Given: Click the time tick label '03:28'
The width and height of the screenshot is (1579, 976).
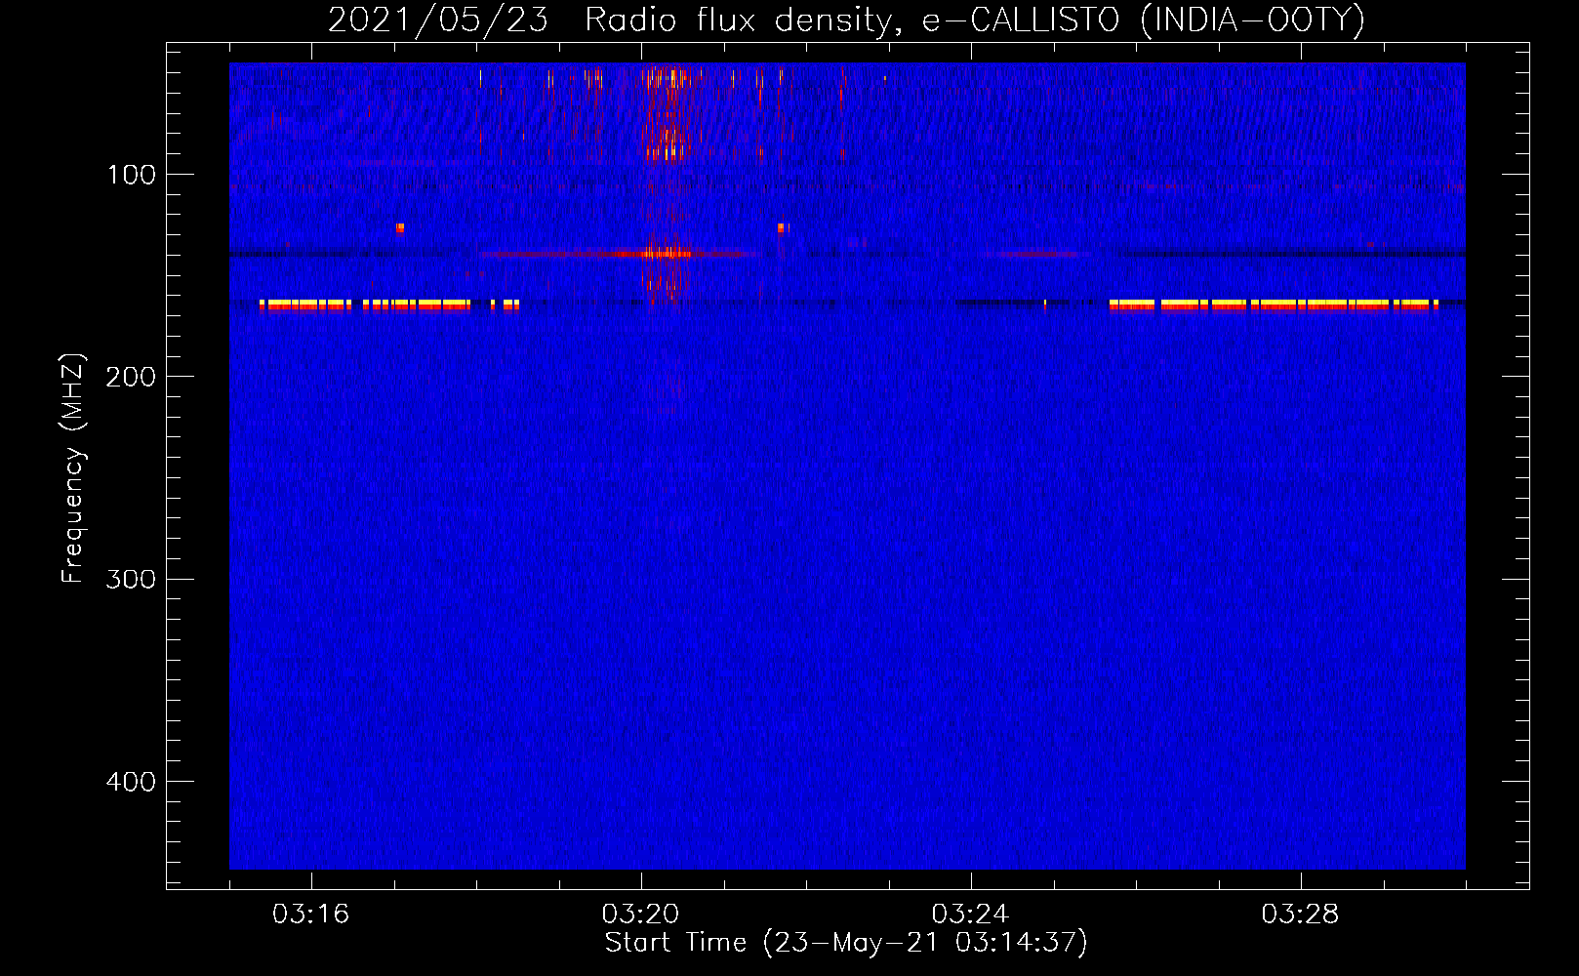Looking at the screenshot, I should 1300,915.
